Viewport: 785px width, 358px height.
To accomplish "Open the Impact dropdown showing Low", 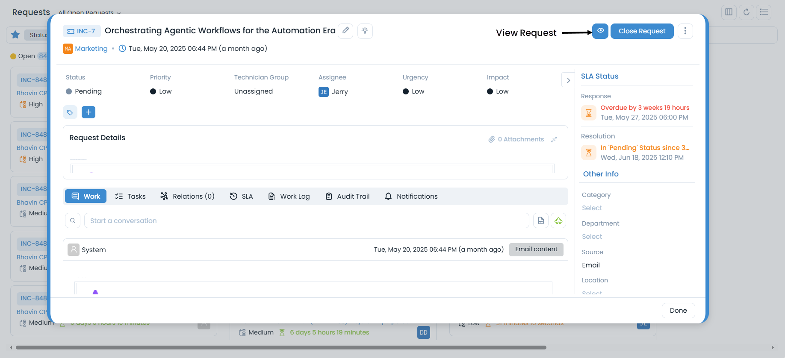I will pyautogui.click(x=498, y=91).
